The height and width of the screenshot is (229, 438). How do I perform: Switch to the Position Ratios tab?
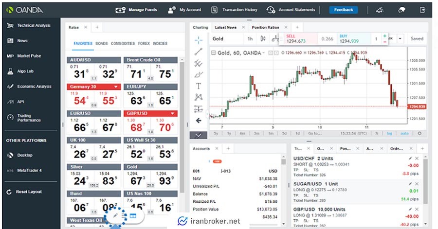265,27
